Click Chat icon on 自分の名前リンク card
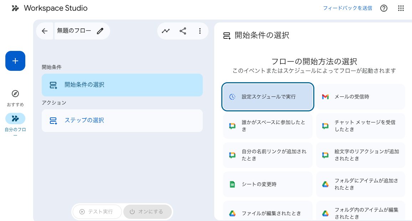The image size is (412, 221). pyautogui.click(x=232, y=155)
